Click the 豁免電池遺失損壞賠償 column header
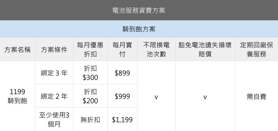 pyautogui.click(x=205, y=49)
